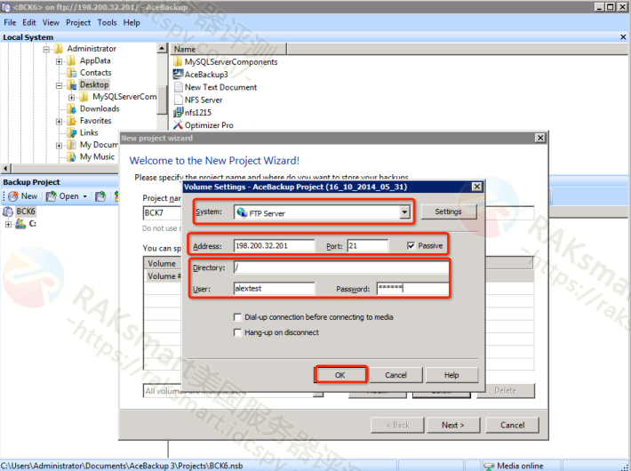Click the tree horizontal scroll left arrow
Image resolution: width=631 pixels, height=471 pixels.
click(5, 168)
